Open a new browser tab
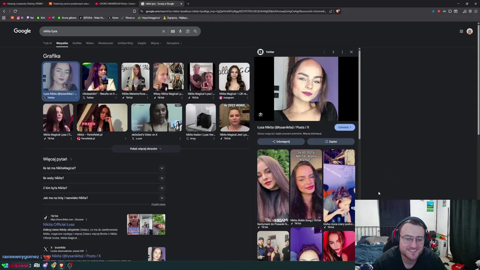480x270 pixels. [x=188, y=4]
